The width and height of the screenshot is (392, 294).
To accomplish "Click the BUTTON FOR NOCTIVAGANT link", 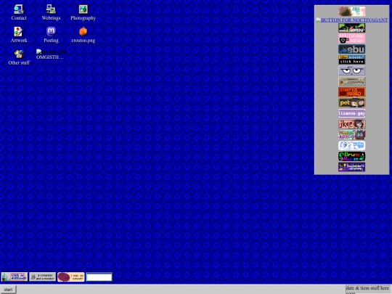I will point(352,20).
